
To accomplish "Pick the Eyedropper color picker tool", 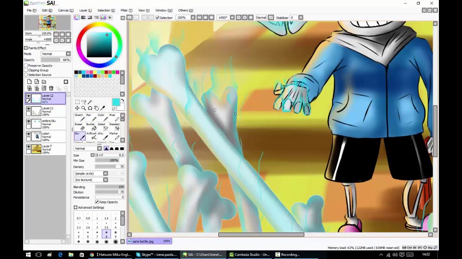I will coord(103,108).
